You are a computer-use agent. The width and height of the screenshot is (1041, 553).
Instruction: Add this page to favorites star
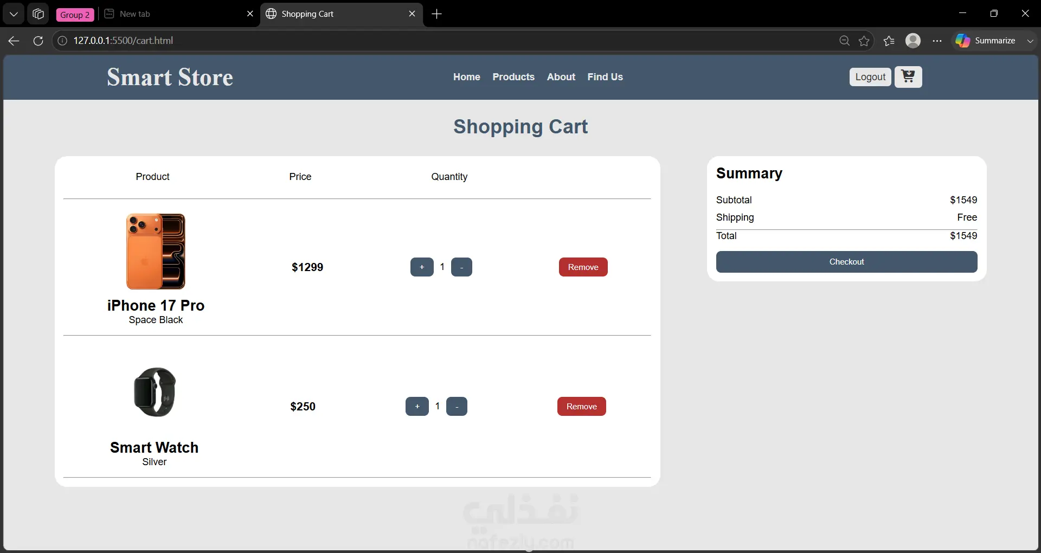(864, 41)
